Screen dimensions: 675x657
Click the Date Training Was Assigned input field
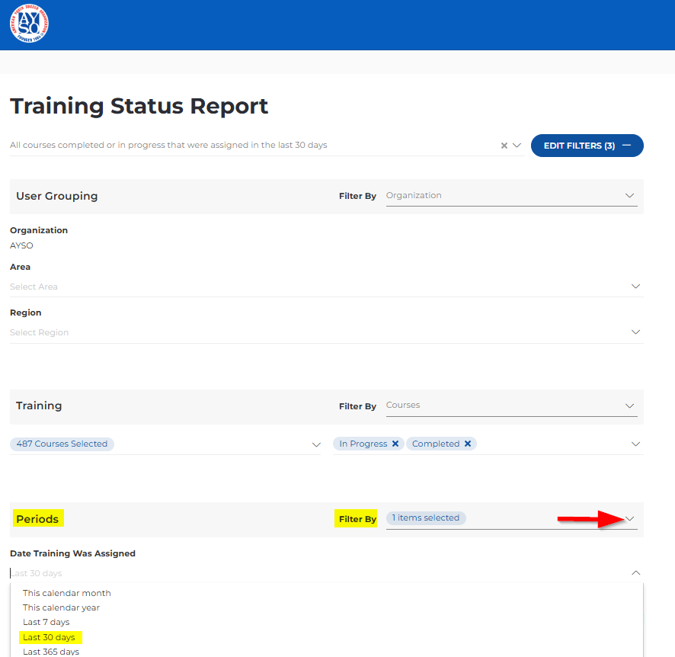pyautogui.click(x=305, y=573)
